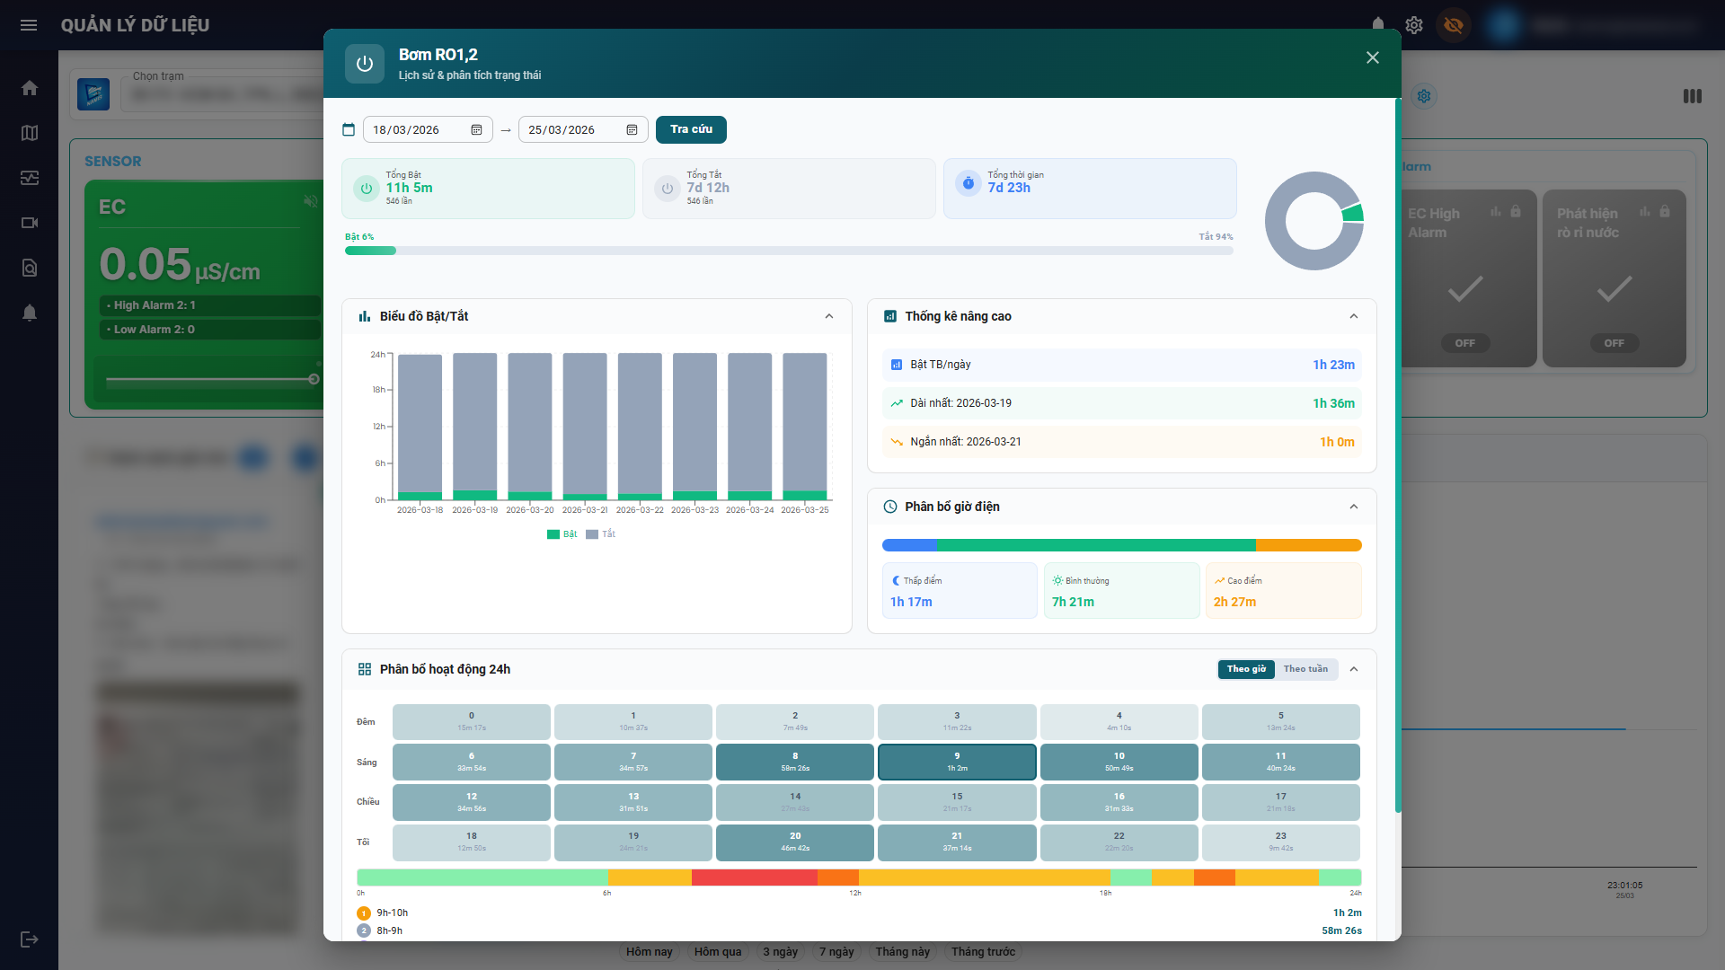Go to the home page icon

pyautogui.click(x=30, y=88)
